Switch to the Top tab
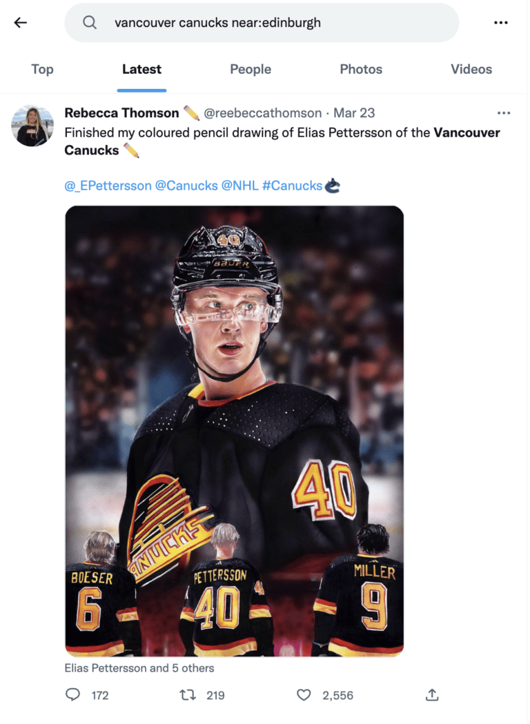530x724 pixels. [42, 69]
